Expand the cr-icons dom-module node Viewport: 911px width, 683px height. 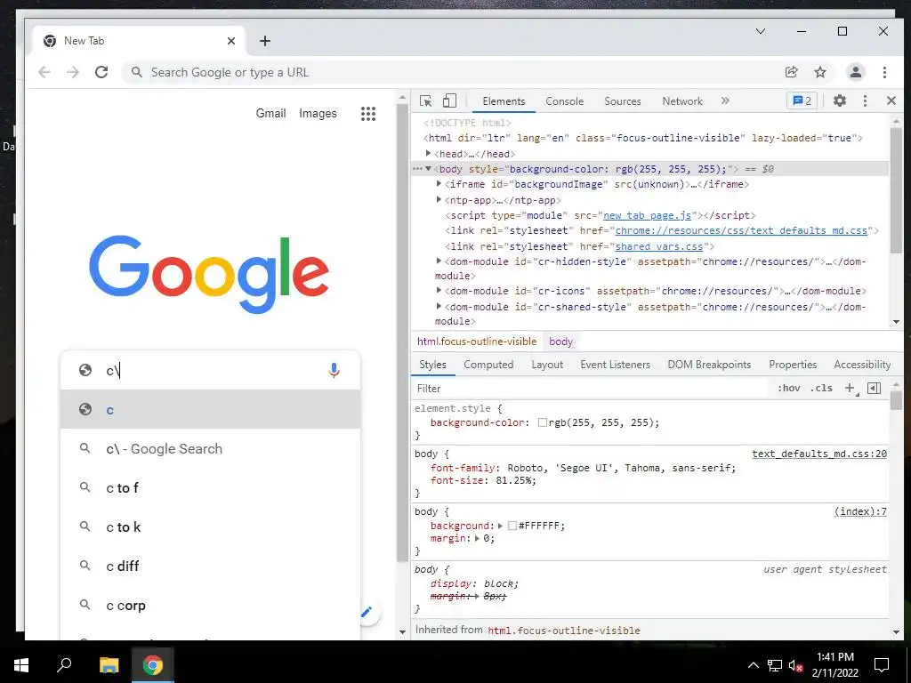tap(439, 290)
